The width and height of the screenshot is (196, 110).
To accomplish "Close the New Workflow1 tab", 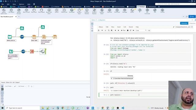I will 16,16.
